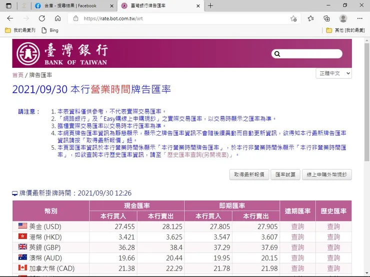Open a new tab with plus icon
The height and width of the screenshot is (277, 370).
coord(210,5)
